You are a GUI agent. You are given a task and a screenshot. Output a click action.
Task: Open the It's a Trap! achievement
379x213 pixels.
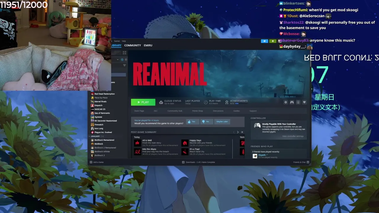(x=204, y=152)
